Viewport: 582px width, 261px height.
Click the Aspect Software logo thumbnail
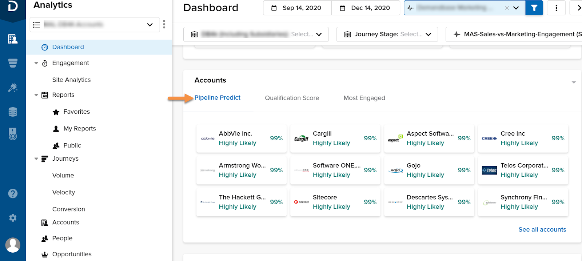pos(395,138)
